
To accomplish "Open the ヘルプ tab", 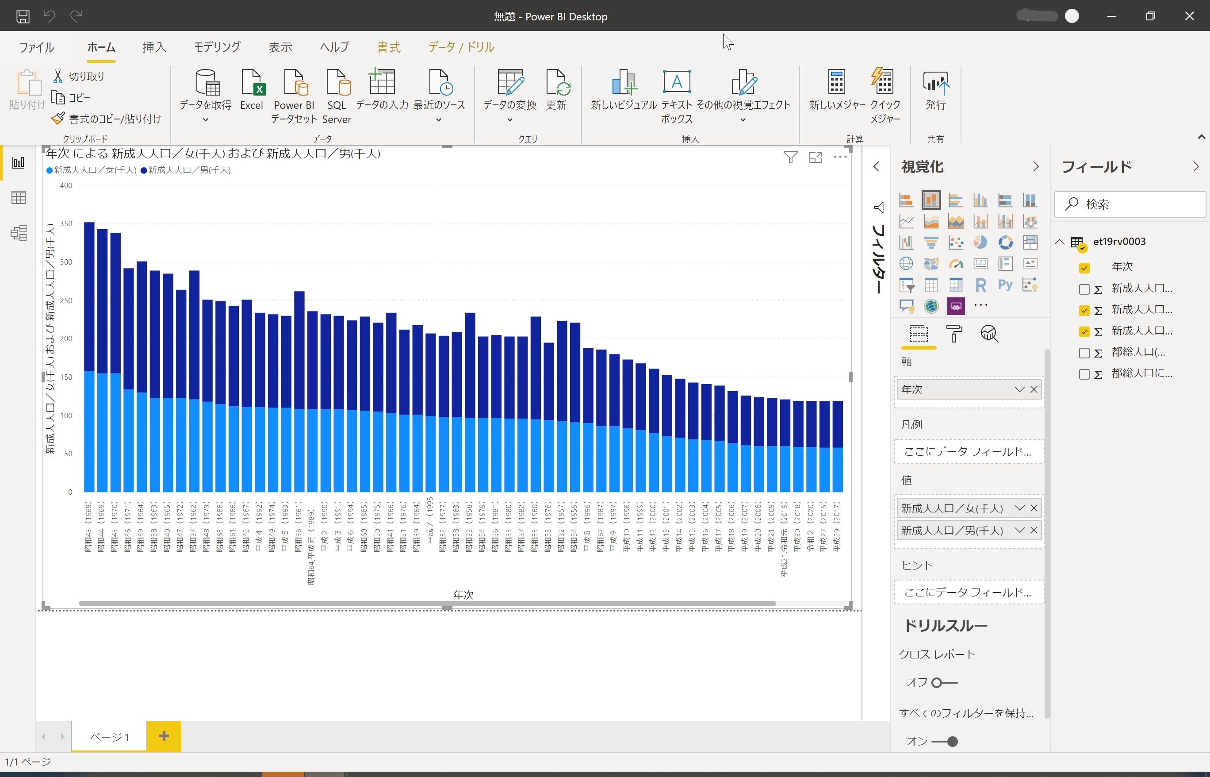I will click(x=334, y=47).
